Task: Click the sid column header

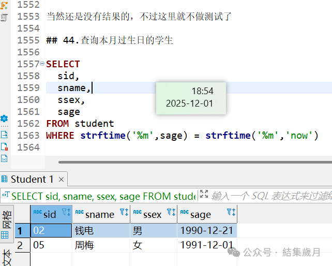Action: [x=51, y=214]
